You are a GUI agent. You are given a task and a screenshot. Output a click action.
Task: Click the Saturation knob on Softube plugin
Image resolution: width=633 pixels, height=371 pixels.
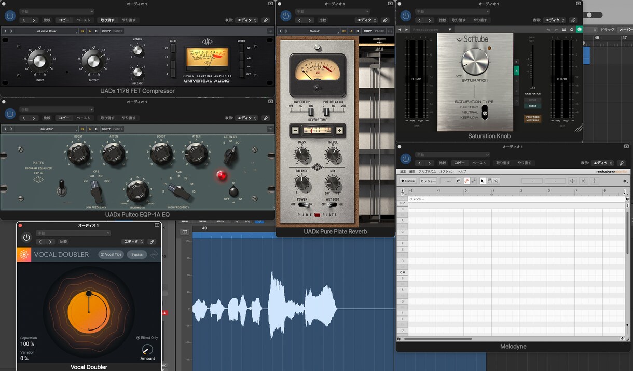(x=475, y=61)
